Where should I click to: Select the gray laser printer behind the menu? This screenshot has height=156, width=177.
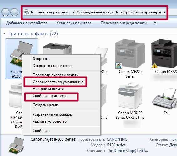pyautogui.click(x=57, y=49)
